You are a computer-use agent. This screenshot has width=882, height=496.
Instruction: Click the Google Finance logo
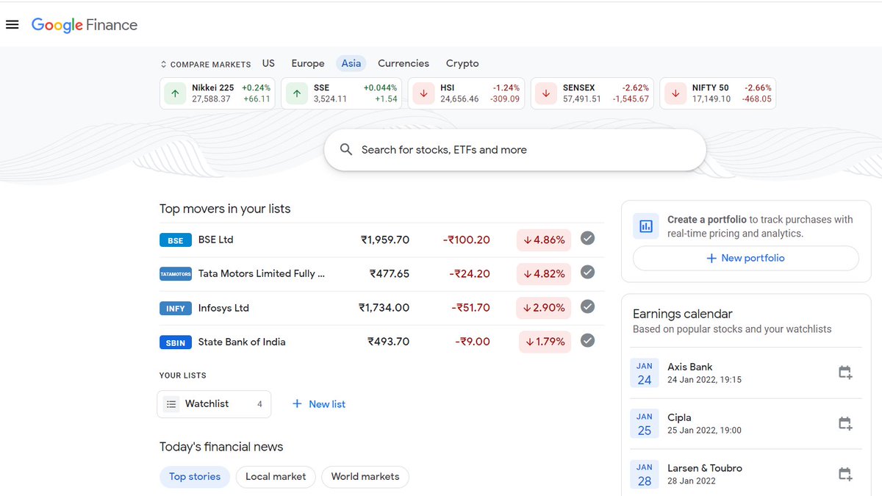pos(85,25)
